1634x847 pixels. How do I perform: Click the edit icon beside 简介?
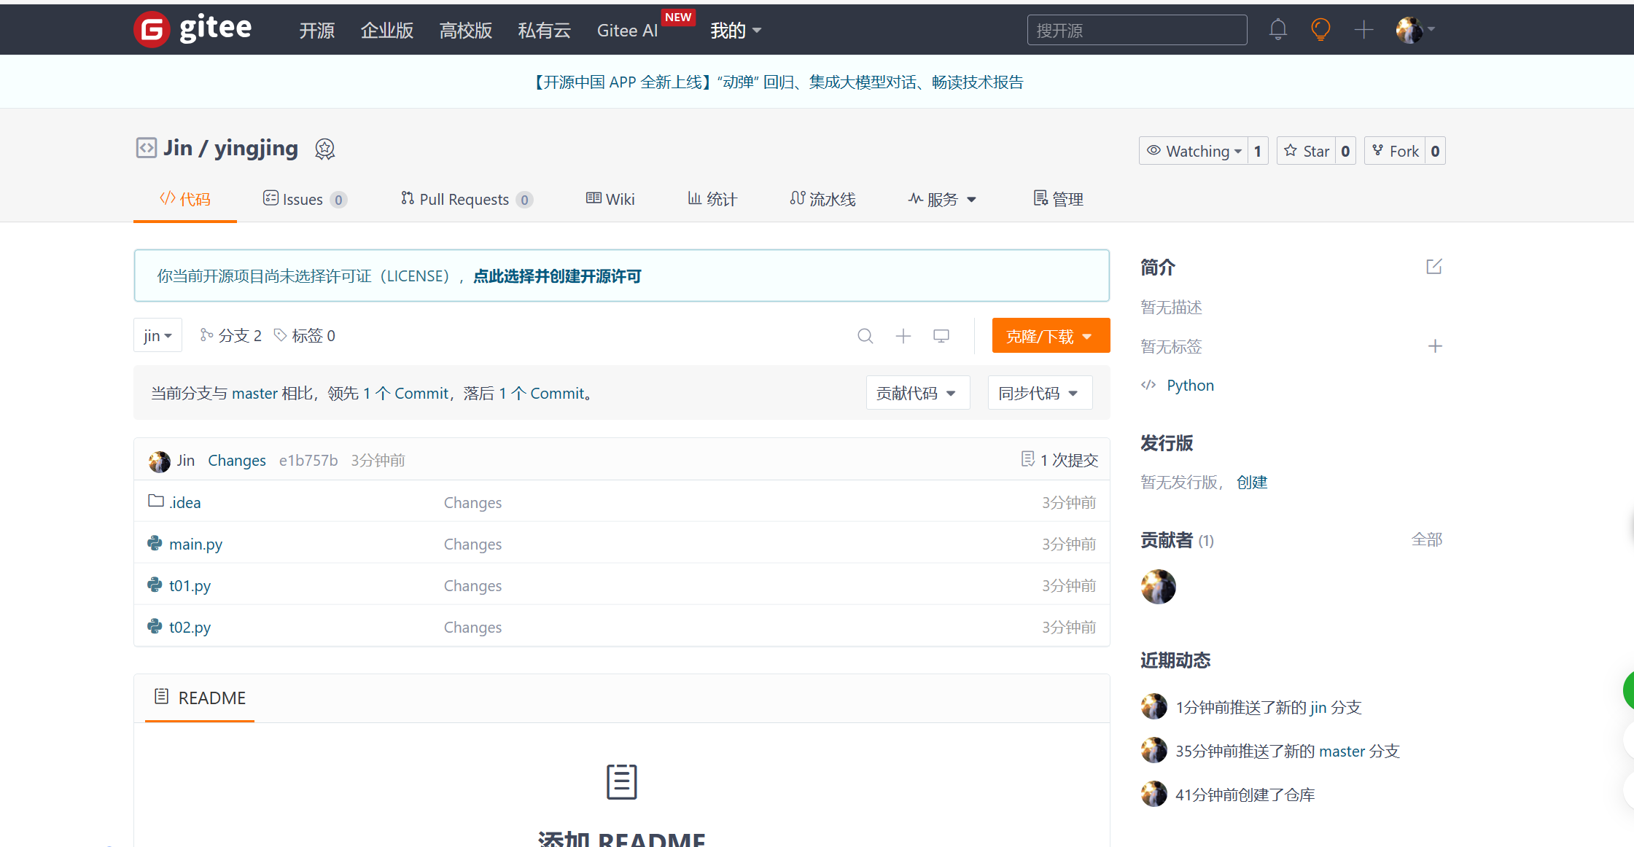click(1434, 267)
